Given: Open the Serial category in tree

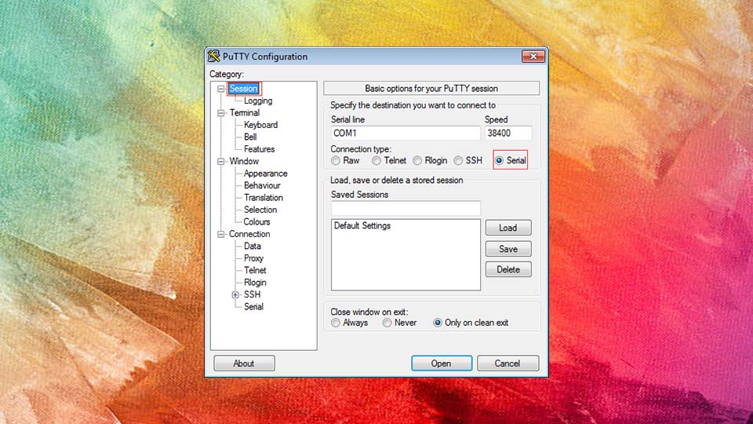Looking at the screenshot, I should coord(253,307).
